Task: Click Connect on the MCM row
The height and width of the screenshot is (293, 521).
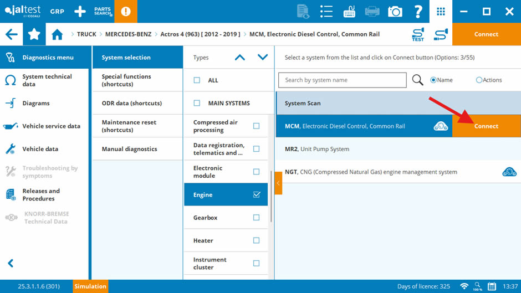Action: tap(487, 126)
